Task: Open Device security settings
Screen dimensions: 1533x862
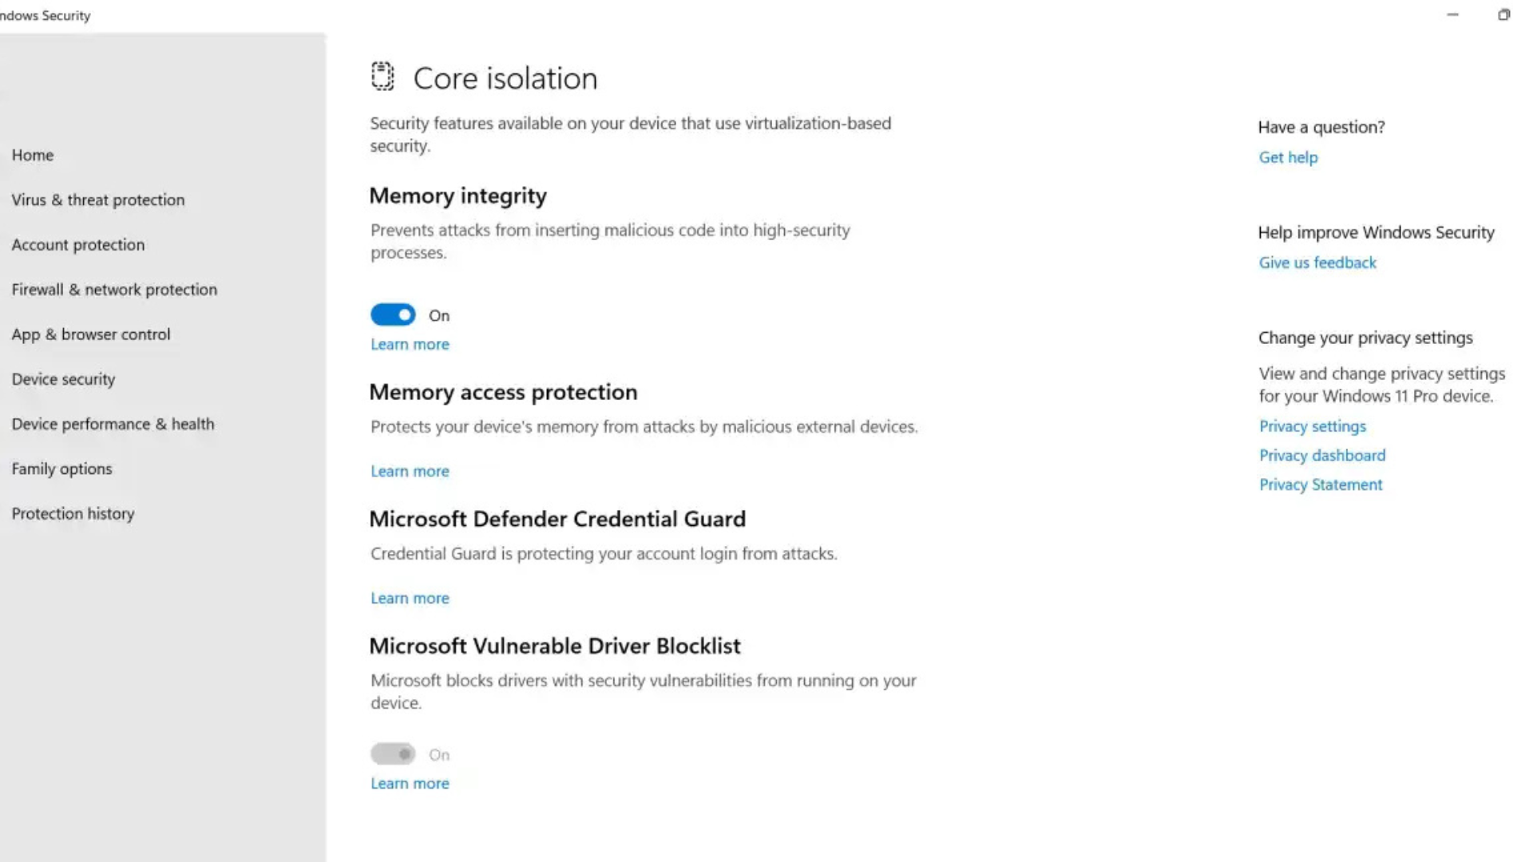Action: point(63,379)
